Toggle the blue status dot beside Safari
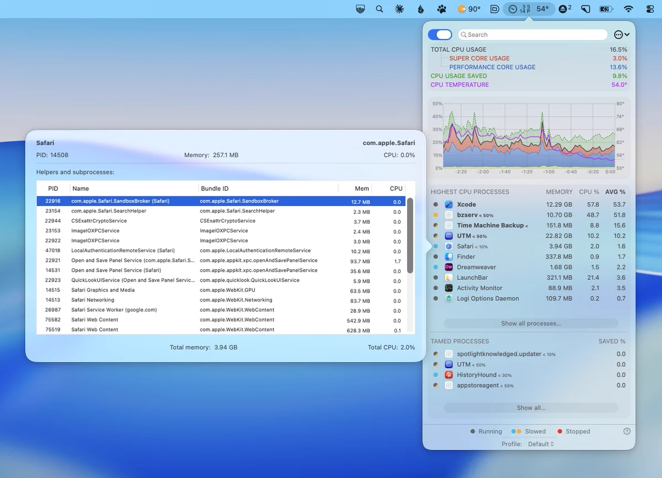This screenshot has height=478, width=662. coord(436,246)
